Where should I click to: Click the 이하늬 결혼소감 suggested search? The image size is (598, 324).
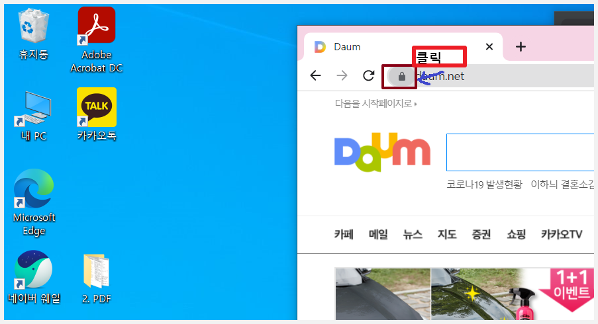[x=562, y=184]
